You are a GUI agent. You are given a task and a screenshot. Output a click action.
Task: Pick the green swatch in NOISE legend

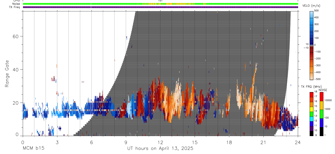point(321,114)
